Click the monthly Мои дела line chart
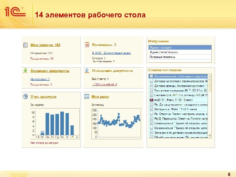Image resolution: width=236 pixels, height=177 pixels. (116, 124)
